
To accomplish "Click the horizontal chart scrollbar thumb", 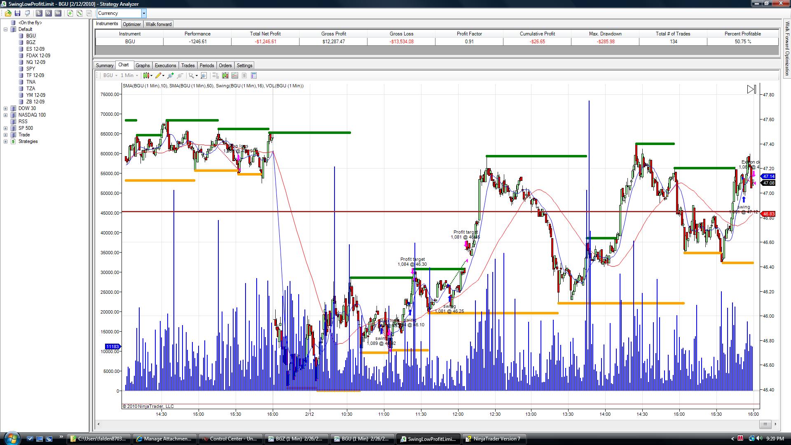I will [x=765, y=424].
